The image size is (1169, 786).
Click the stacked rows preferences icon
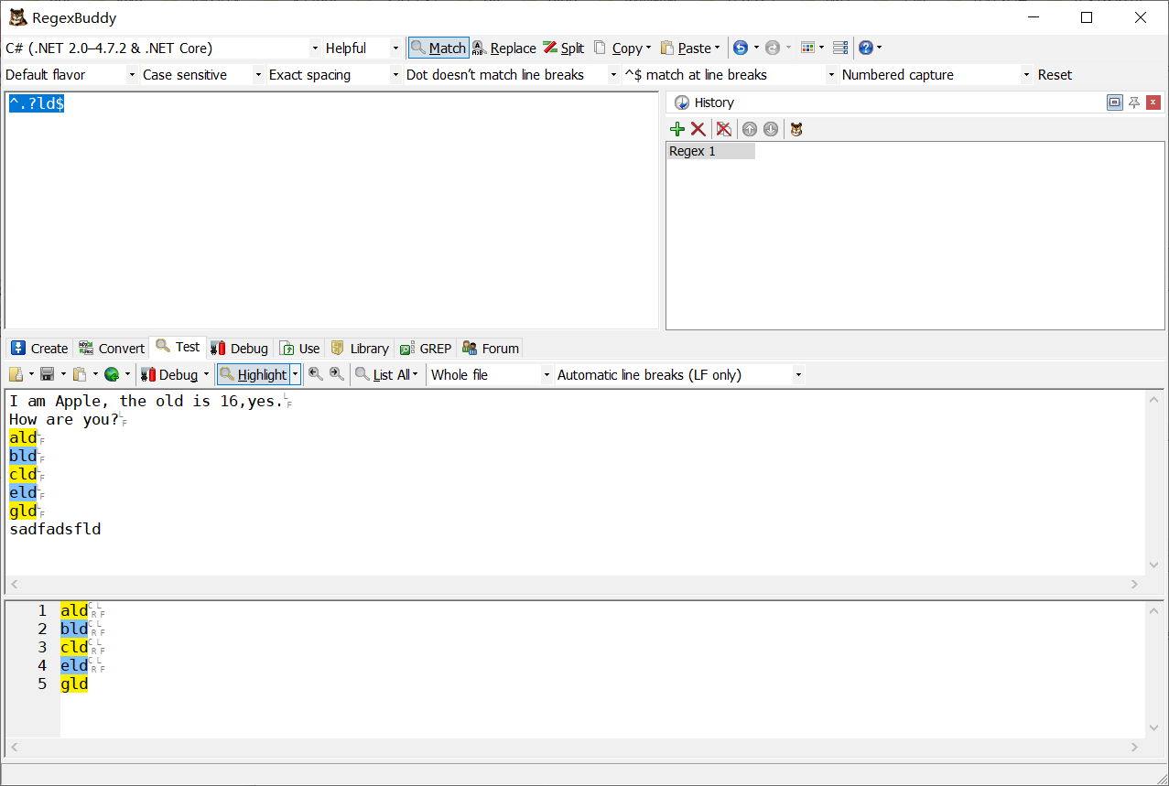point(839,48)
